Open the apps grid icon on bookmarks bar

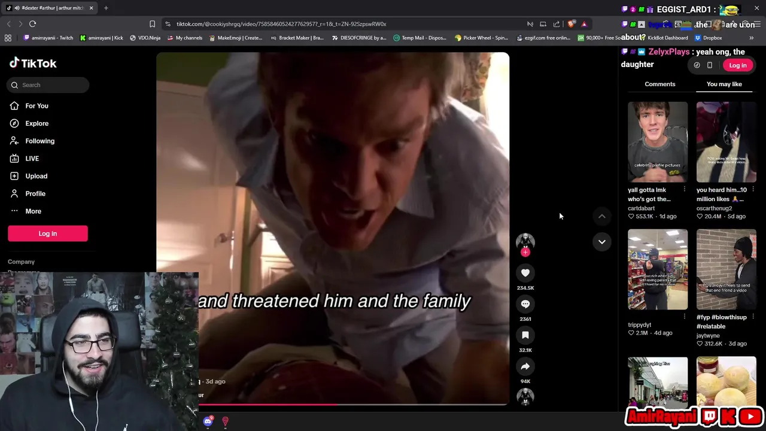click(x=8, y=38)
